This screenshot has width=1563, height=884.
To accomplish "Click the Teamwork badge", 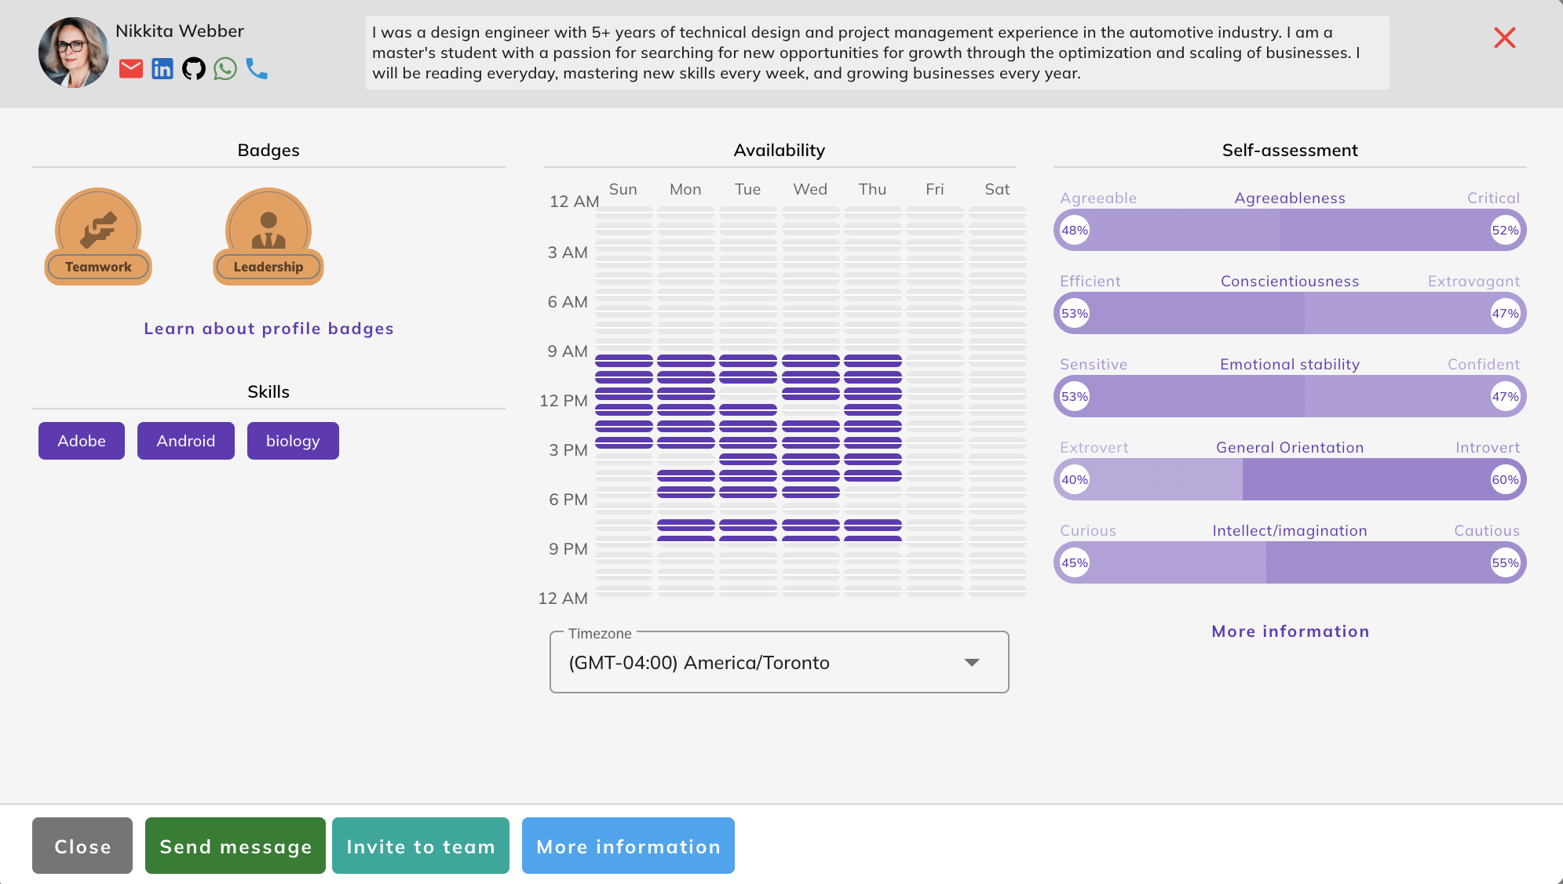I will pos(98,236).
